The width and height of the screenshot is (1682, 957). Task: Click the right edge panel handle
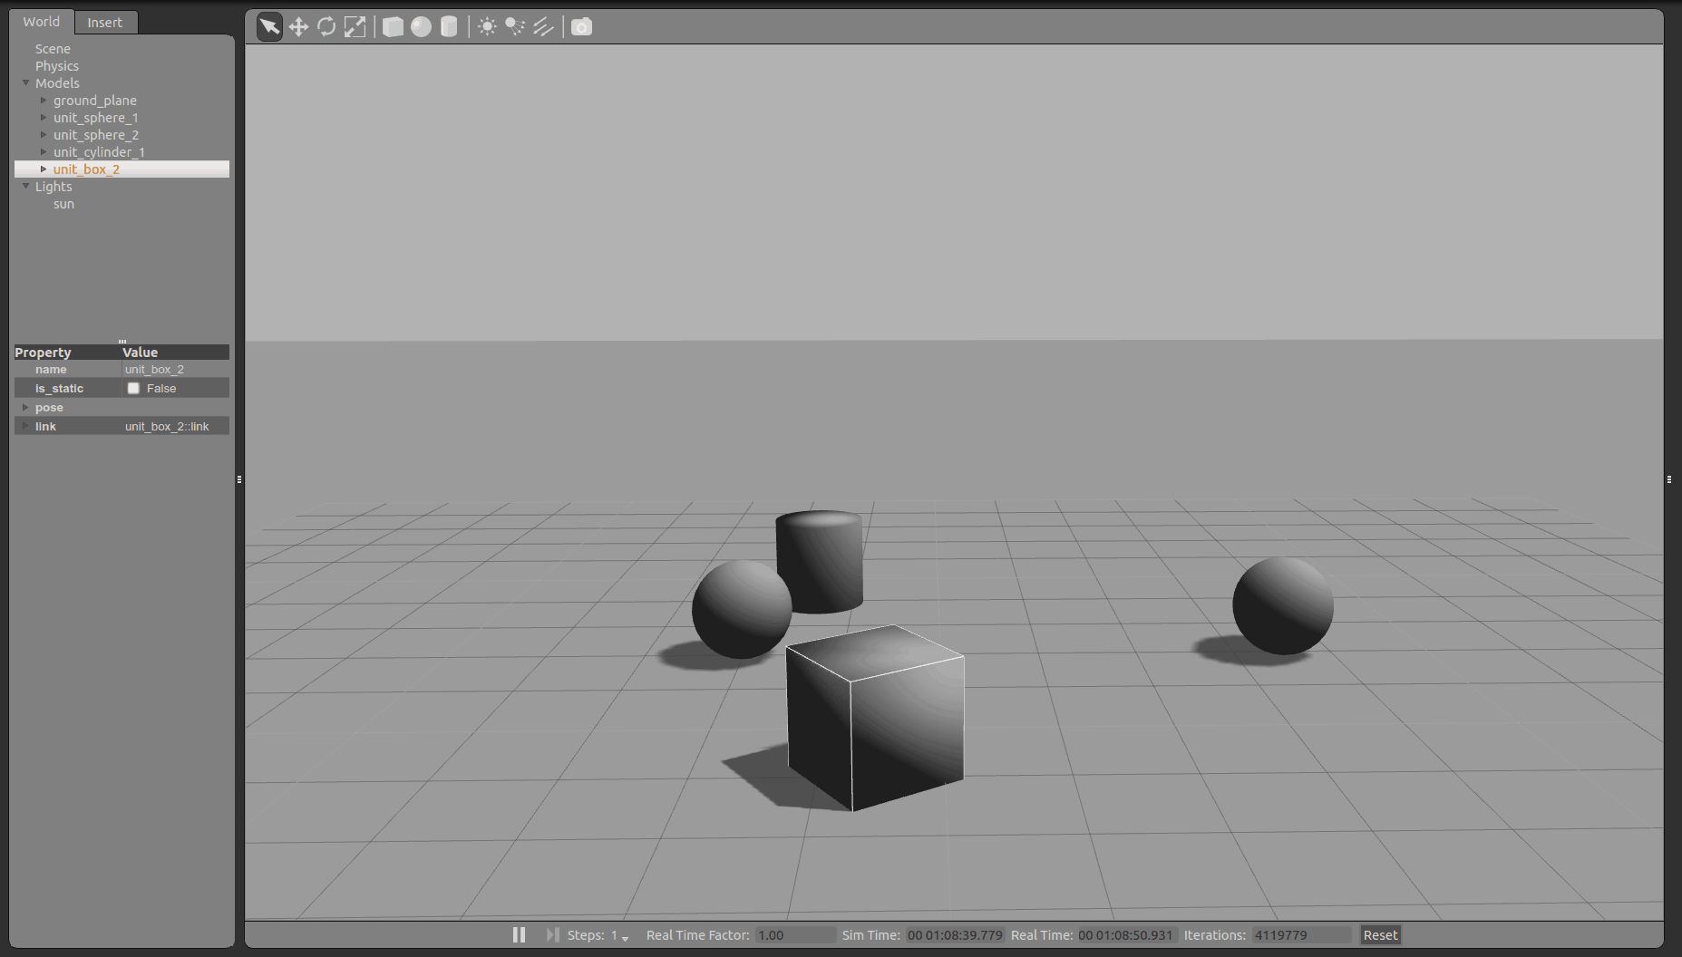1669,478
